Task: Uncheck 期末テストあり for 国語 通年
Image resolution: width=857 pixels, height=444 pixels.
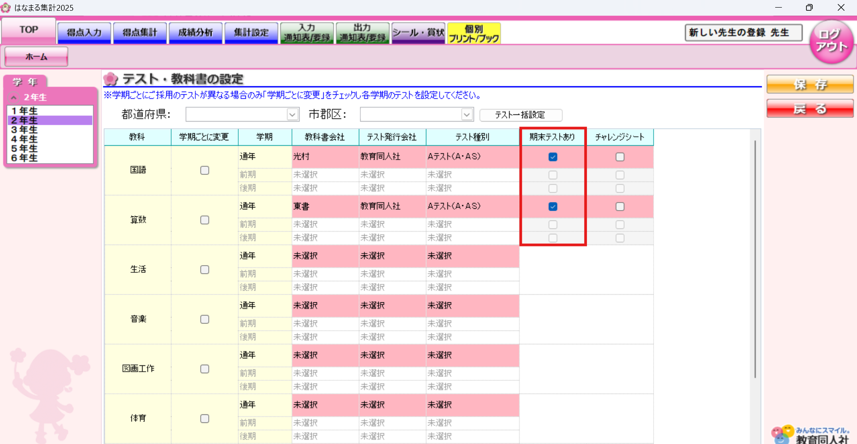Action: point(553,157)
